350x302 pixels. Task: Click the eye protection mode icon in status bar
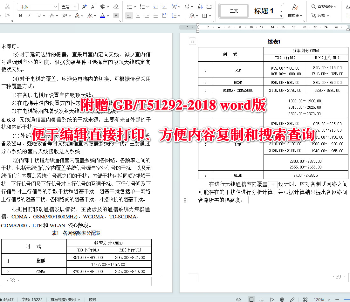(238, 299)
